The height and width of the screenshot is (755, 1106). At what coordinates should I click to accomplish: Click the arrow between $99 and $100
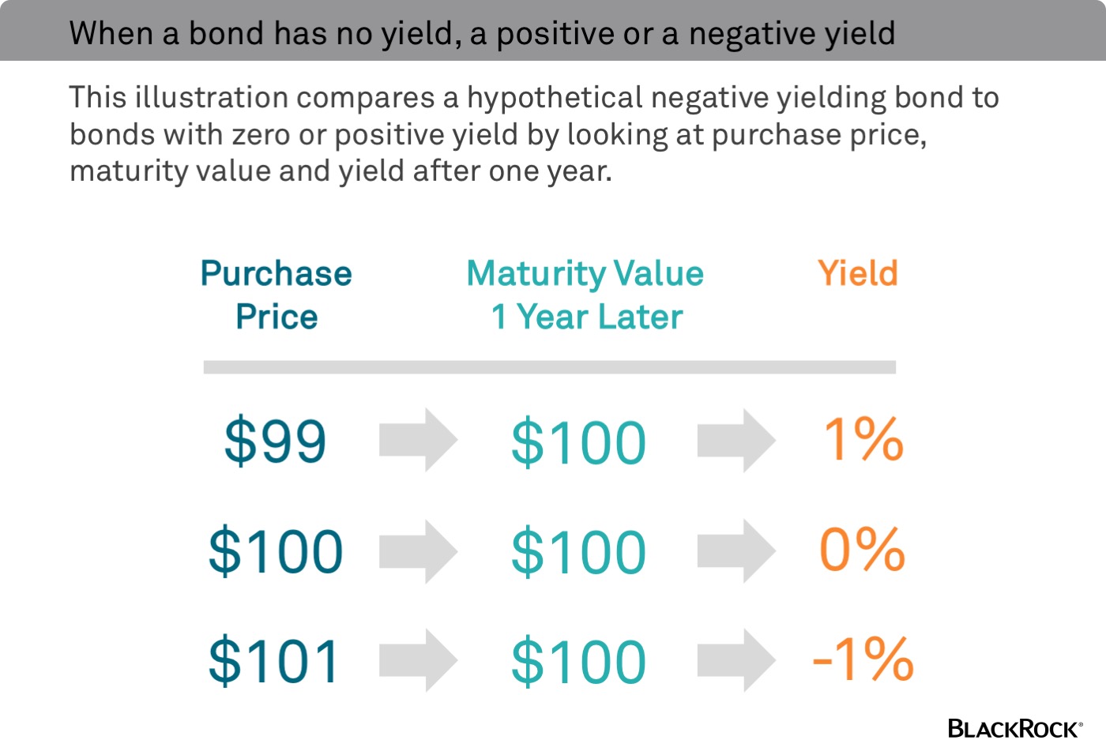pos(418,440)
